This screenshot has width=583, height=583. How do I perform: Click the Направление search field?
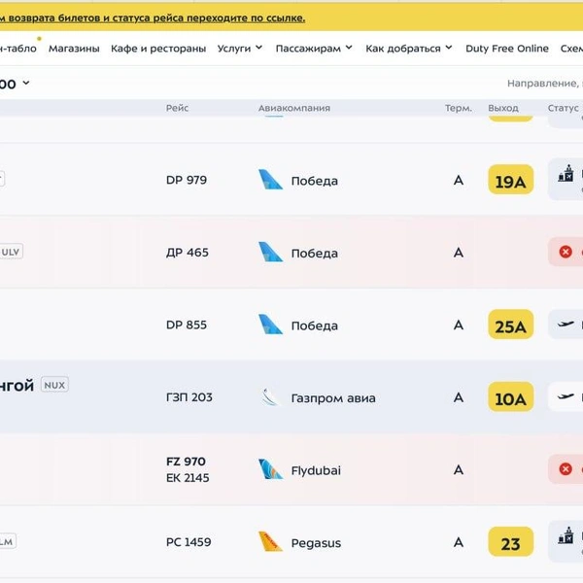(x=545, y=84)
